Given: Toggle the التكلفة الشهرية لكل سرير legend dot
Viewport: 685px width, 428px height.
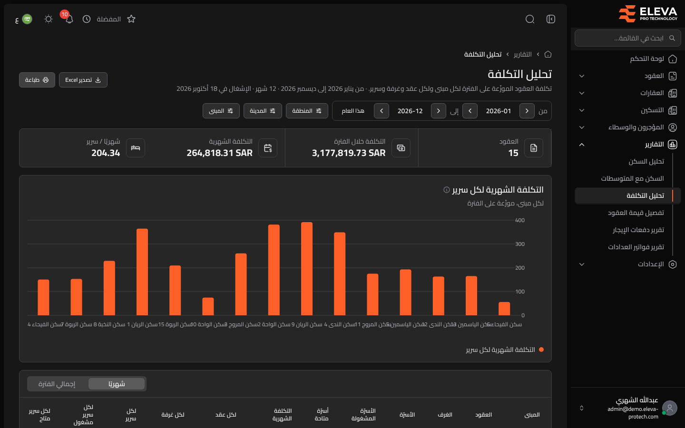Looking at the screenshot, I should click(x=541, y=350).
